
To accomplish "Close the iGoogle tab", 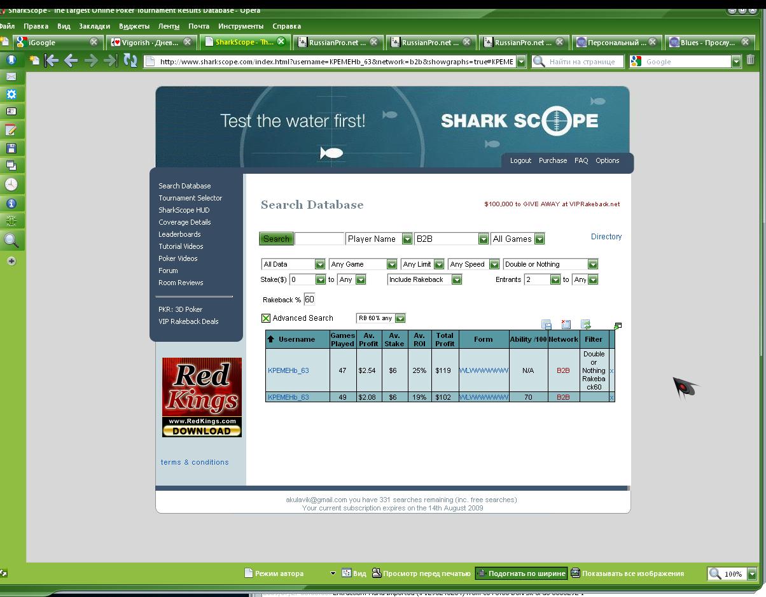I will pos(94,42).
